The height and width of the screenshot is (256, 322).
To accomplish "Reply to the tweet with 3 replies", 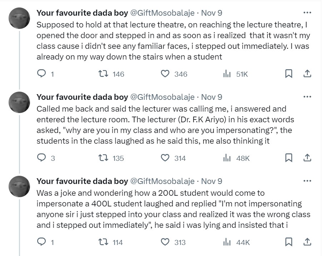I will 41,158.
